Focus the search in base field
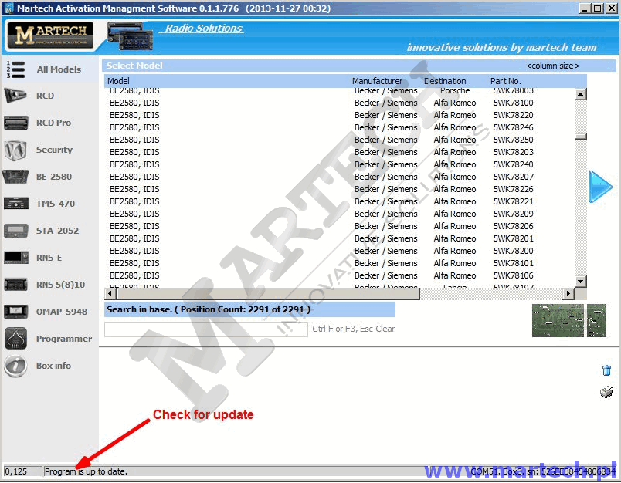 click(206, 329)
